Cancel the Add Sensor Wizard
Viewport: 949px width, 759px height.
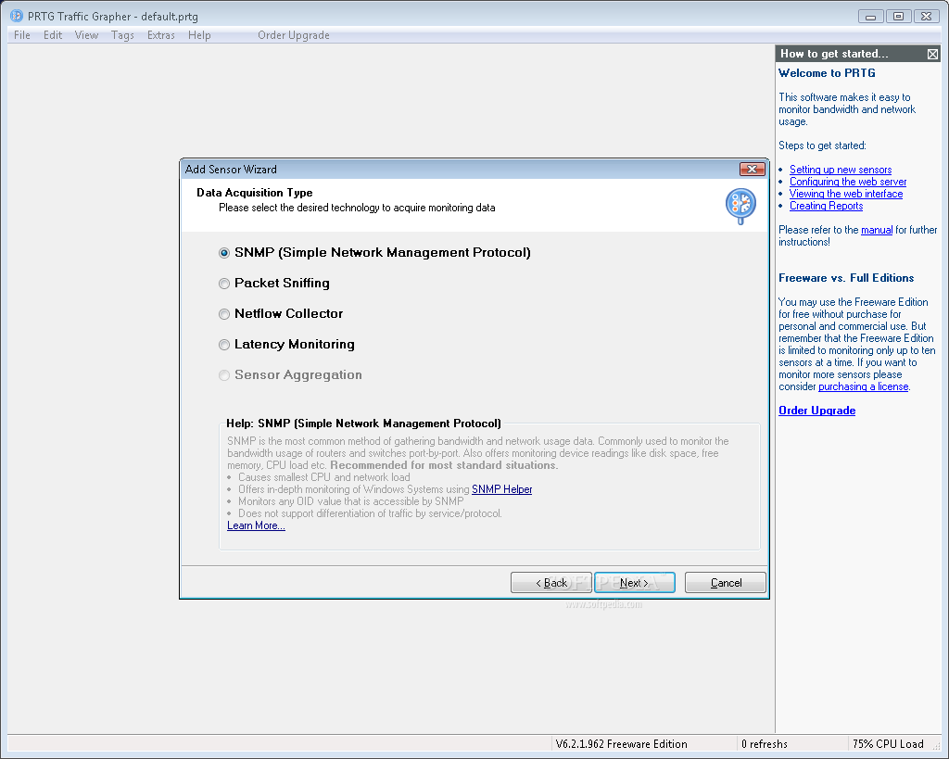(x=725, y=582)
